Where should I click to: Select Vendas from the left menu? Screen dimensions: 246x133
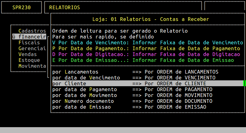pyautogui.click(x=27, y=54)
